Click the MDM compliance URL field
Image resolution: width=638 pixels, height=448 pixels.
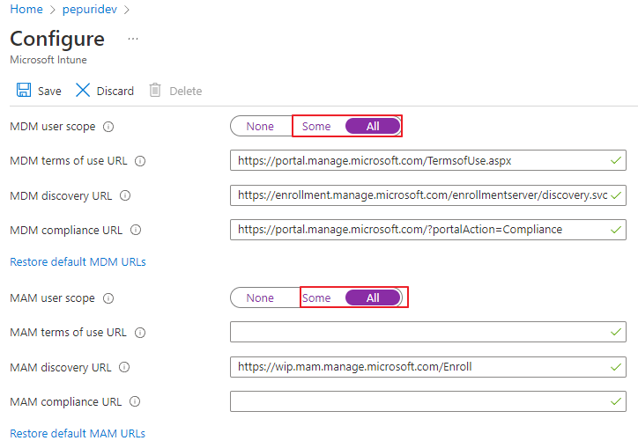[x=428, y=230]
